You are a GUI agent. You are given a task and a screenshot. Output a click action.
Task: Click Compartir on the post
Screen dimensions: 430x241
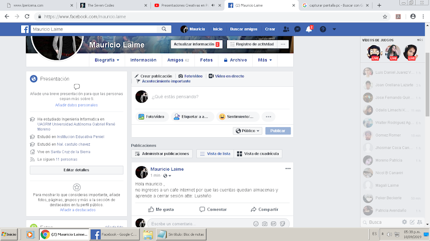(264, 210)
